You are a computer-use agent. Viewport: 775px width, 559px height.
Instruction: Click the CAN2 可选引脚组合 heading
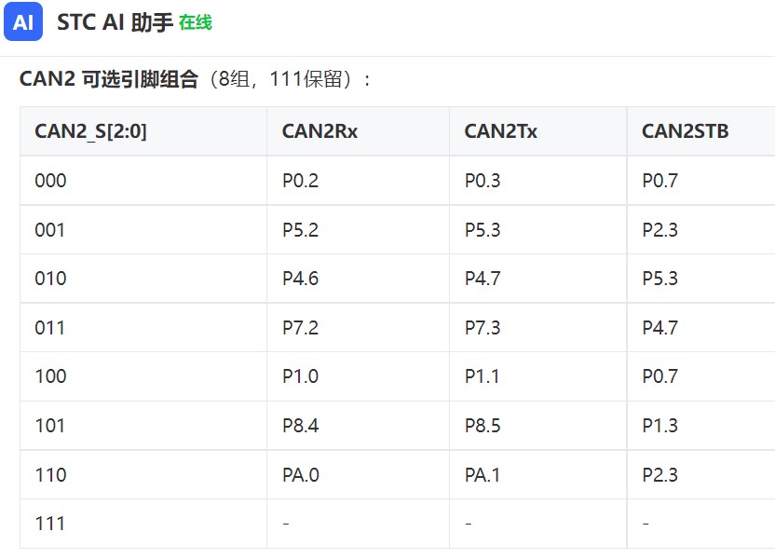(109, 79)
